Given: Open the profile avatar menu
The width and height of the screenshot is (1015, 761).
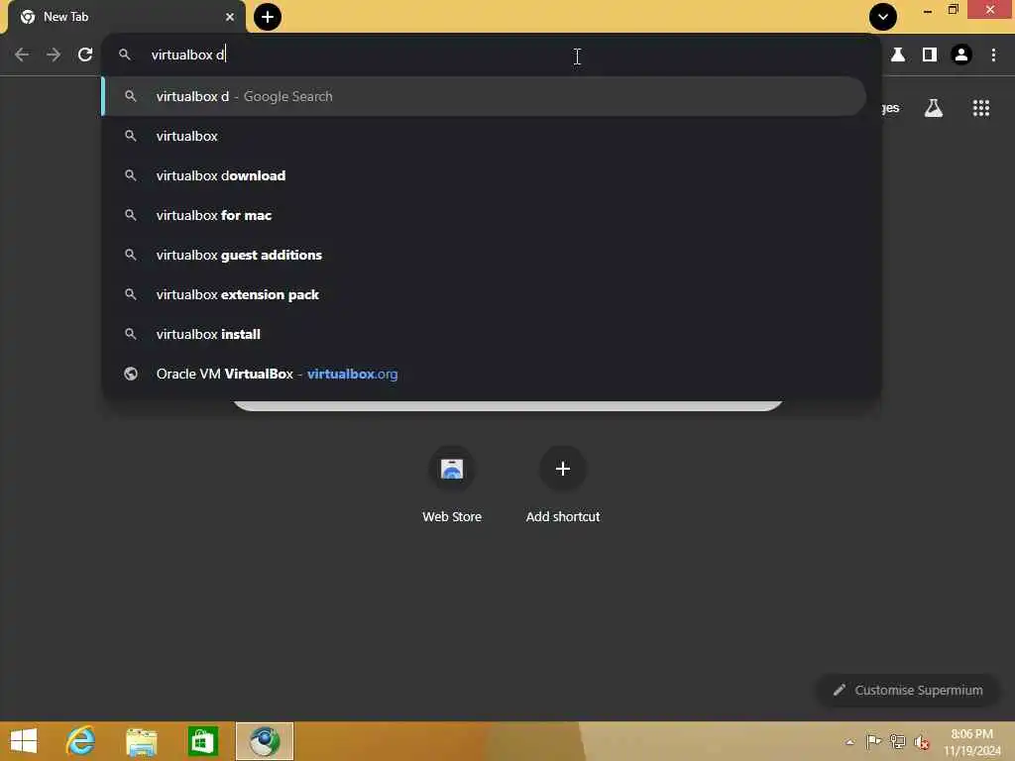Looking at the screenshot, I should [x=961, y=55].
